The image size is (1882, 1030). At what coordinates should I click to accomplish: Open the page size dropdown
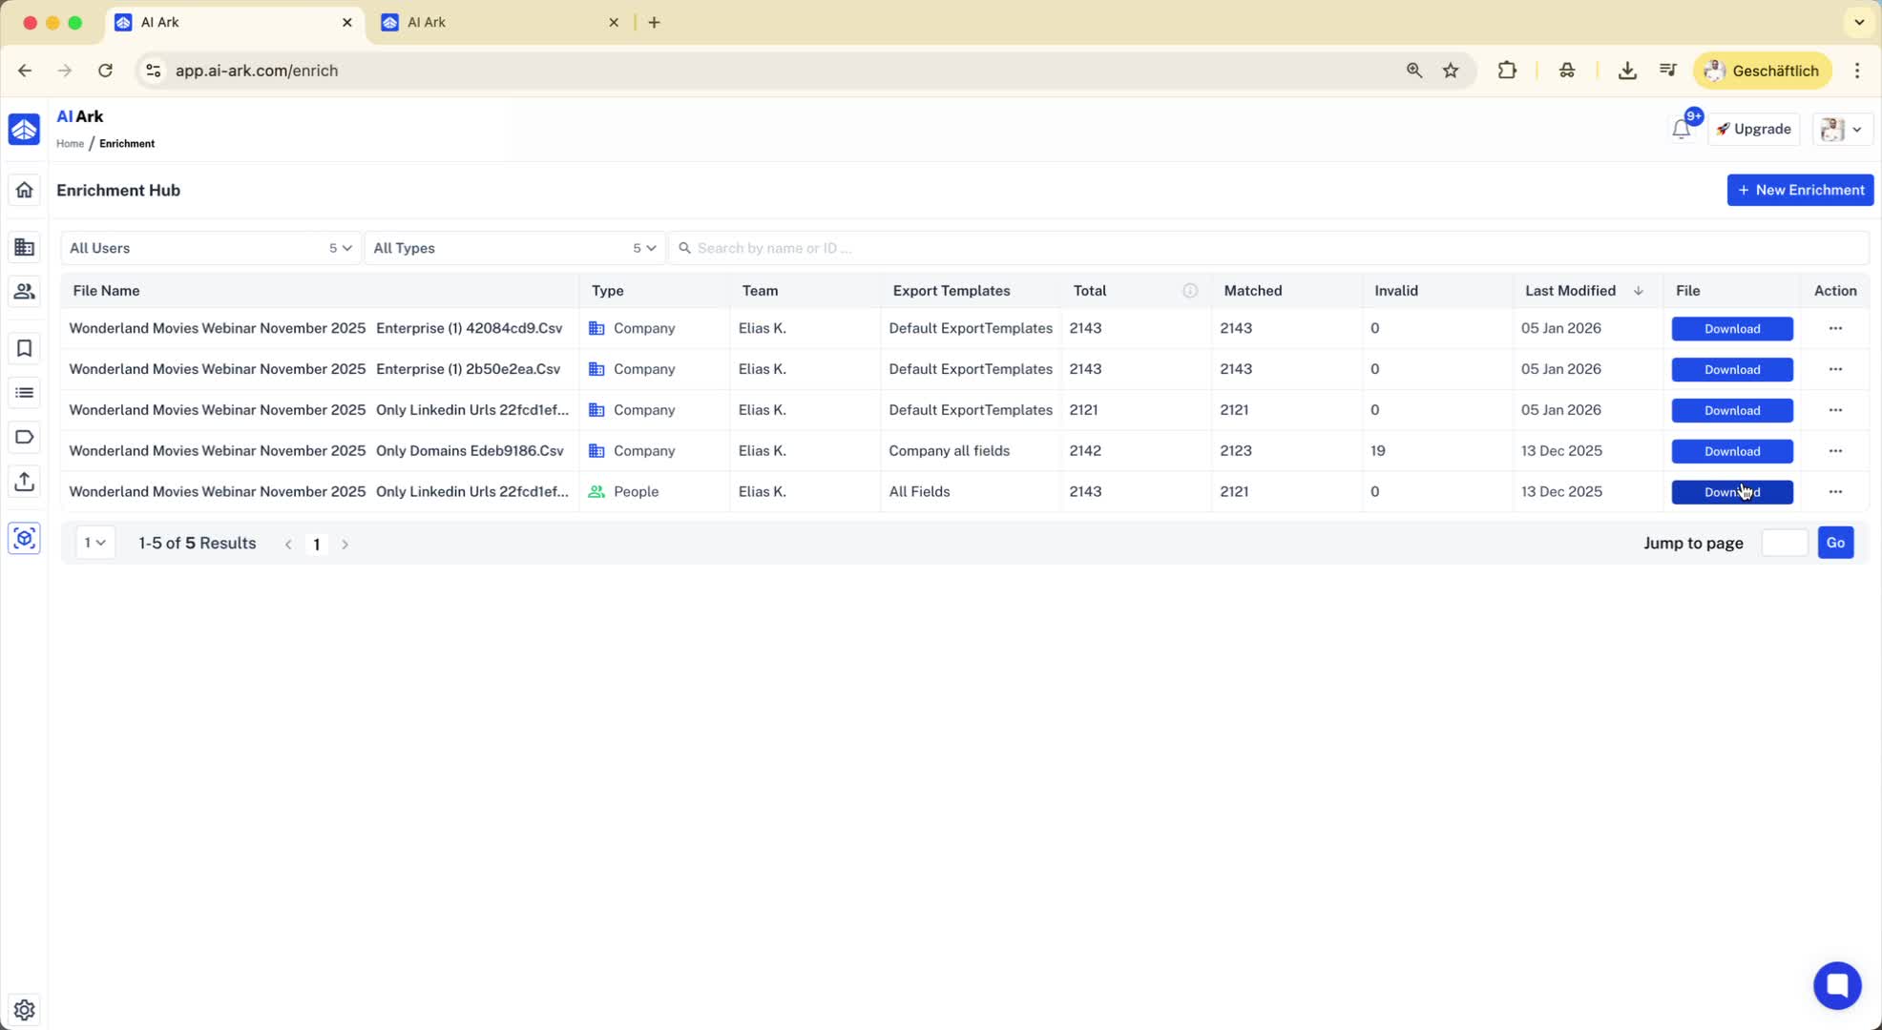click(x=94, y=543)
